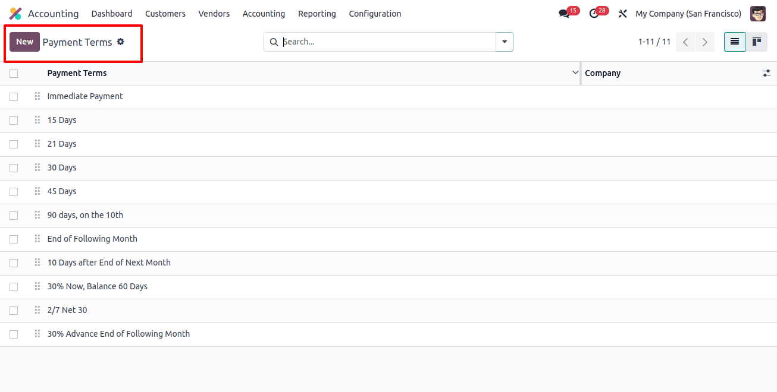Screen dimensions: 777x392
Task: Open the Configuration menu
Action: point(375,14)
